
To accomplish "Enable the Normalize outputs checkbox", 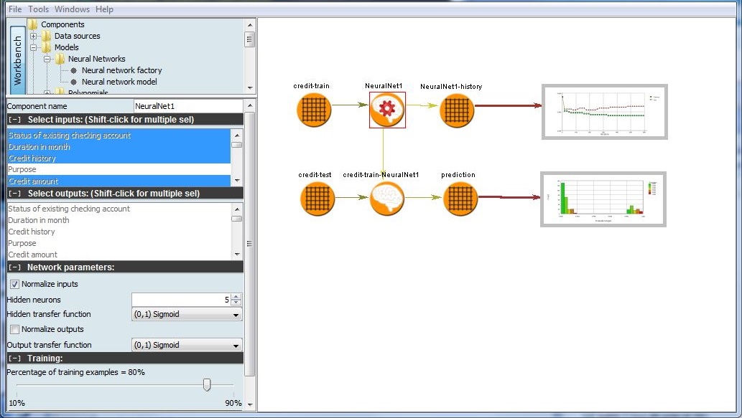I will [15, 329].
